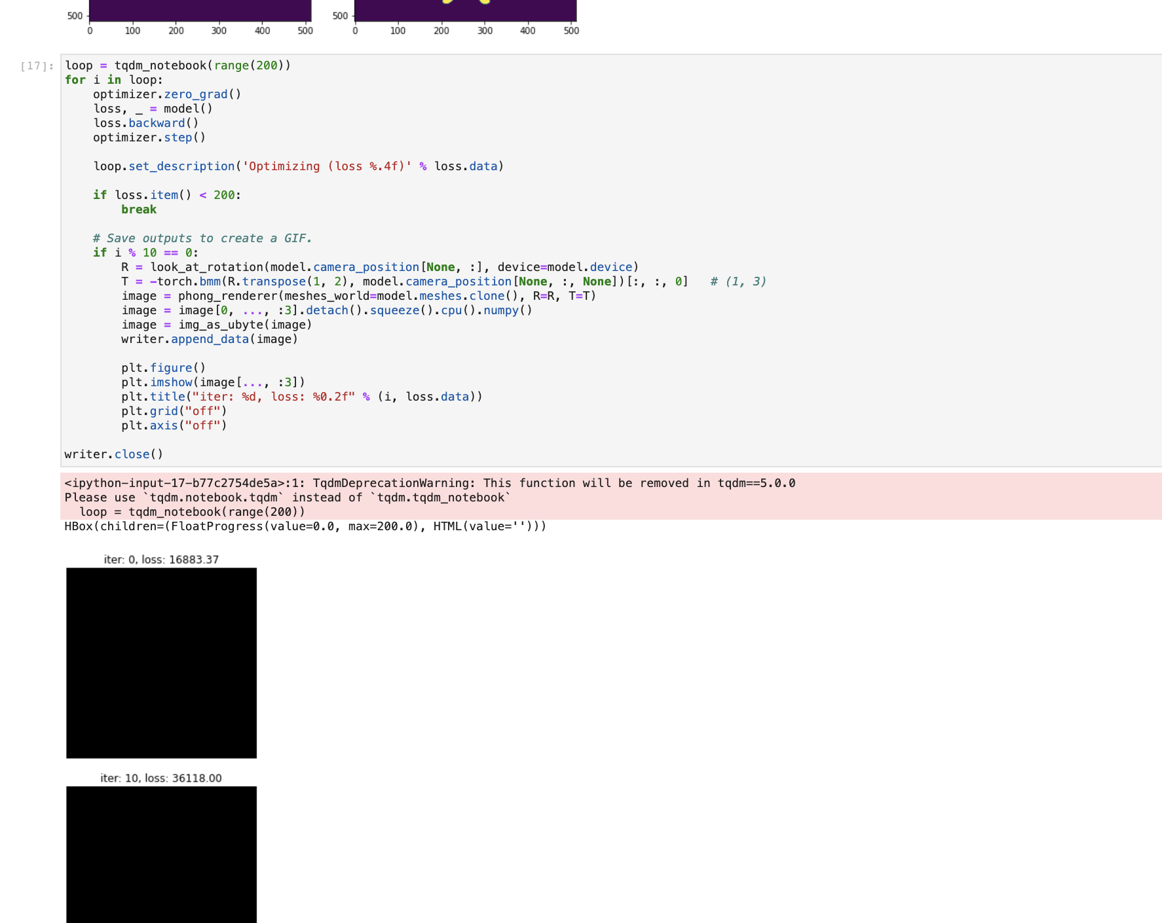Click the writer.close() statement
1162x923 pixels.
[113, 454]
